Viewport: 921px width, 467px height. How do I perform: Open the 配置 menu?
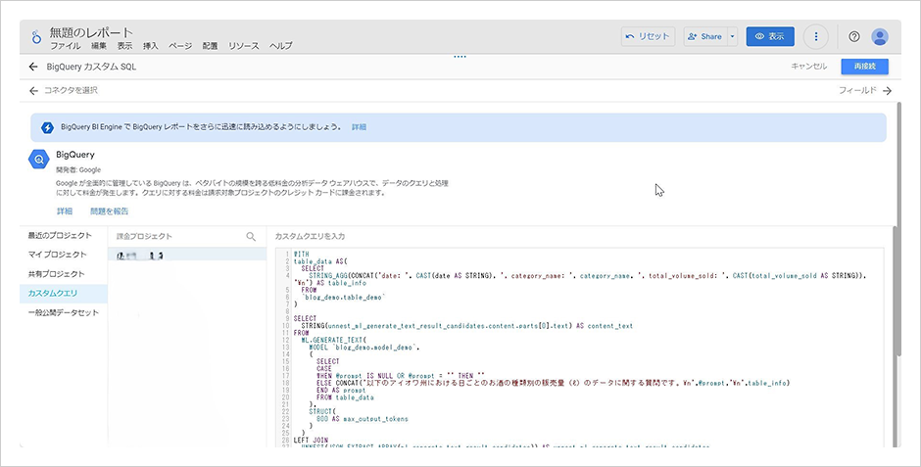210,46
